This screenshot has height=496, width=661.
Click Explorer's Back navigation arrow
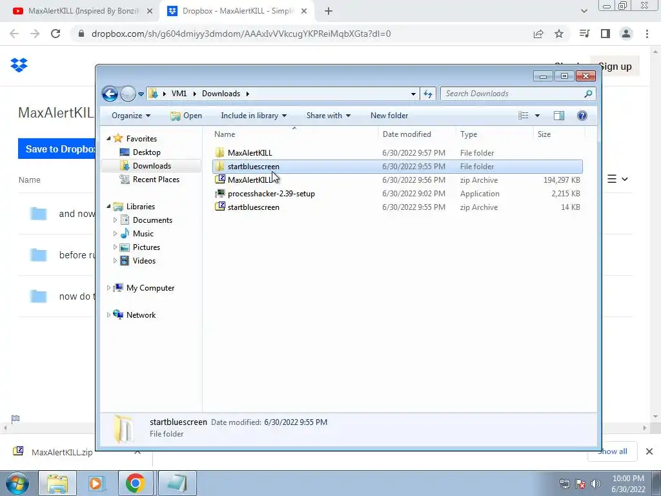(110, 94)
